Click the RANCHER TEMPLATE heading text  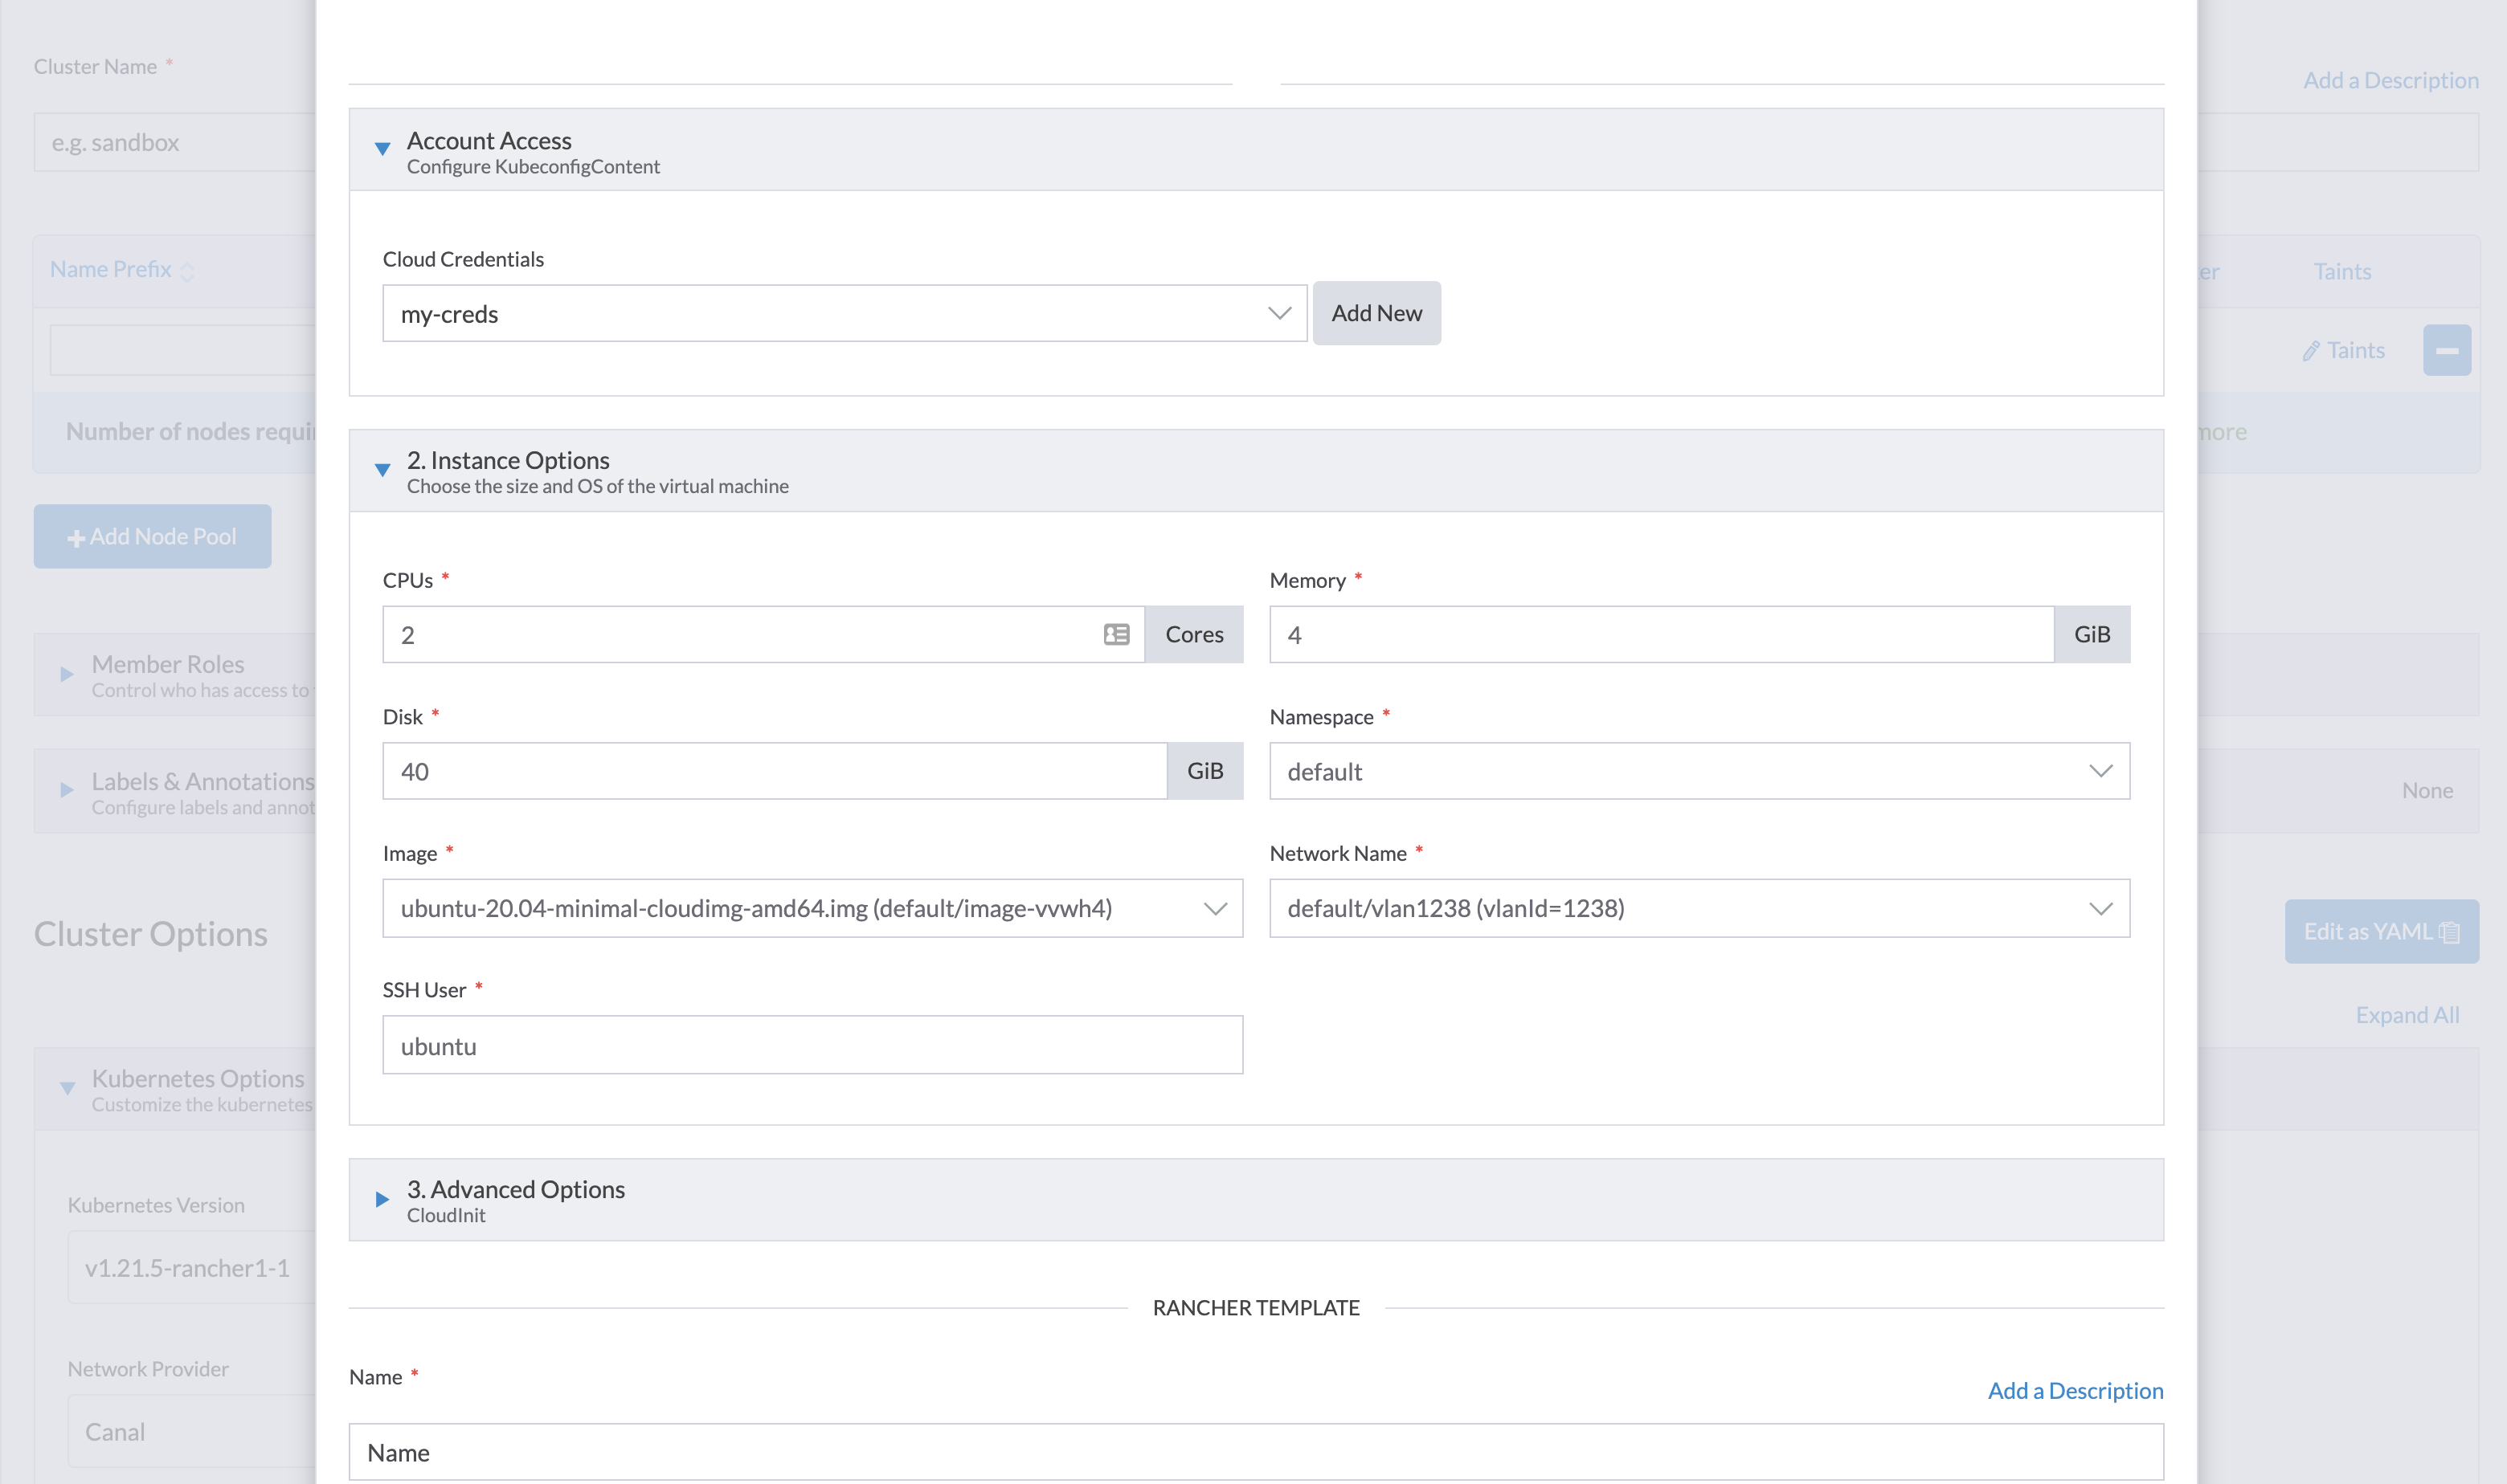(1255, 1308)
